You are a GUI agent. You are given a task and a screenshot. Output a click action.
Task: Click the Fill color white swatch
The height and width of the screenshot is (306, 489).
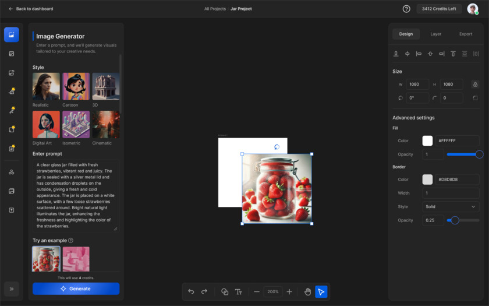pos(427,140)
